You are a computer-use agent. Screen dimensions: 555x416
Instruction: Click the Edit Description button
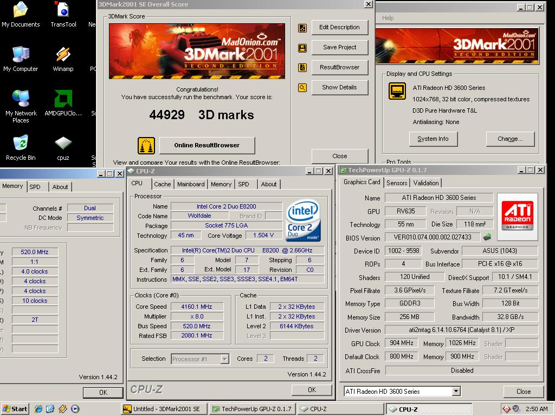(x=339, y=27)
